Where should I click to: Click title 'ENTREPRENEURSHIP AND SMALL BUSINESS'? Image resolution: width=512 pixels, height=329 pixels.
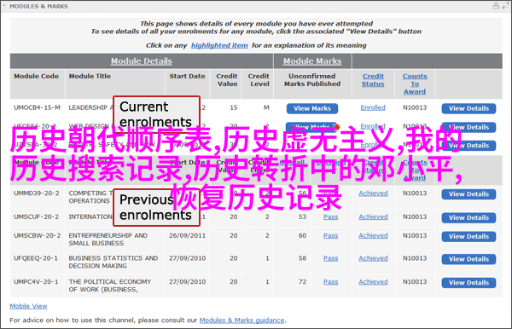tap(108, 240)
